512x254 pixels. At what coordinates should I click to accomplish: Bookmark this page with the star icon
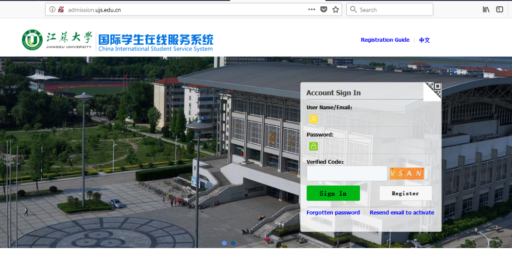(x=335, y=9)
